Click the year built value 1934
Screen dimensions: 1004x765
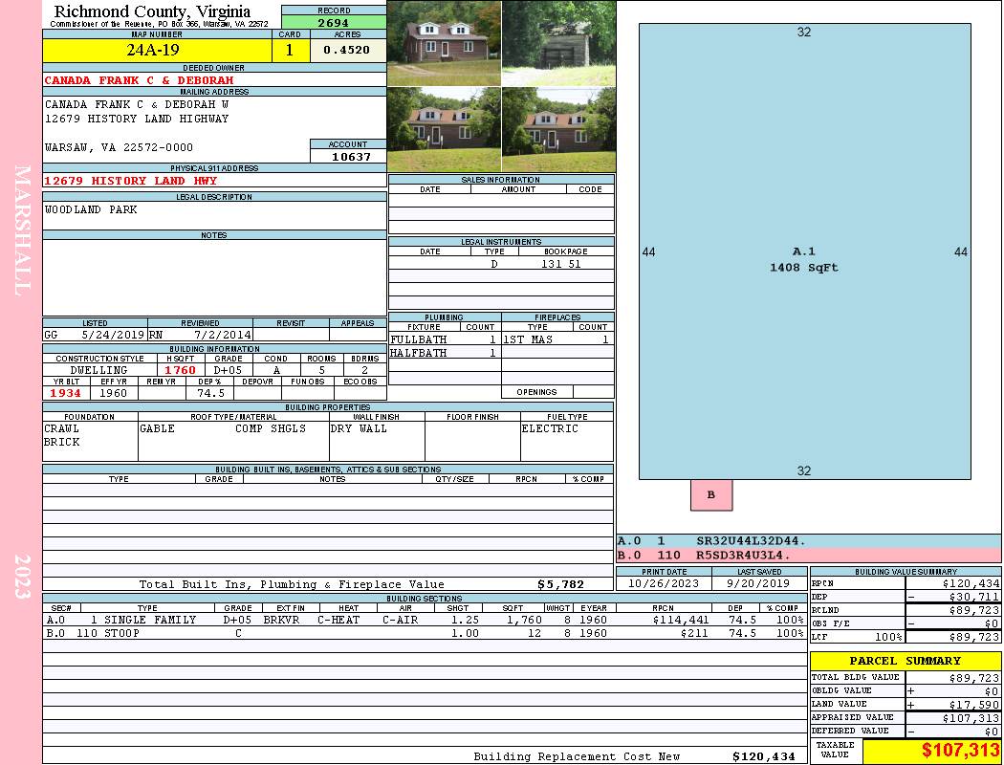(66, 393)
